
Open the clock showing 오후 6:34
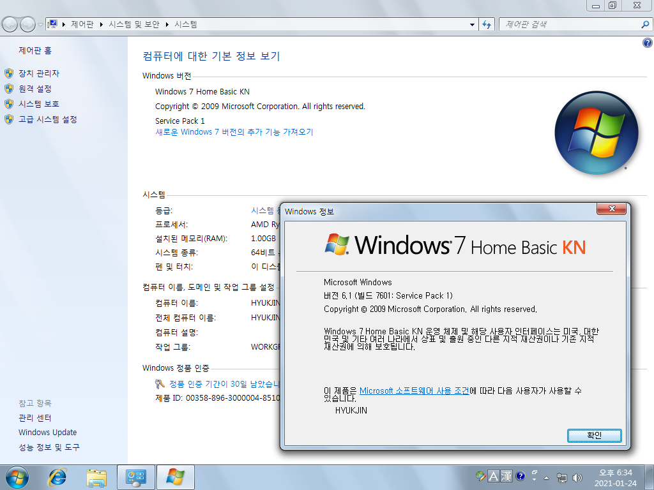615,478
